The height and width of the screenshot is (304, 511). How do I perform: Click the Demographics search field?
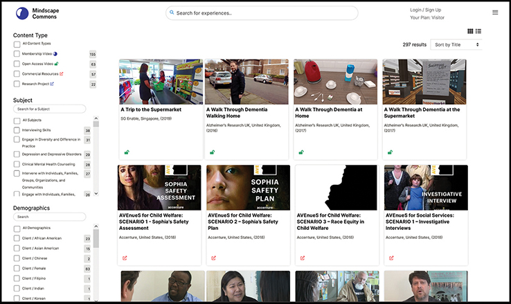tap(50, 217)
